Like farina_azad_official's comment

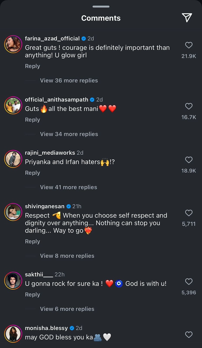coord(189,45)
